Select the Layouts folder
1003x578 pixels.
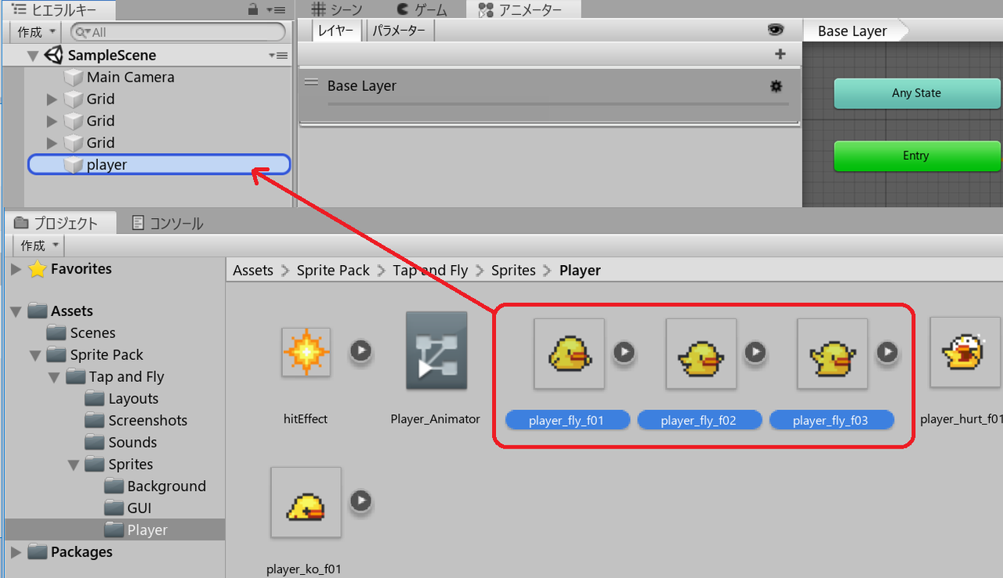(x=122, y=399)
